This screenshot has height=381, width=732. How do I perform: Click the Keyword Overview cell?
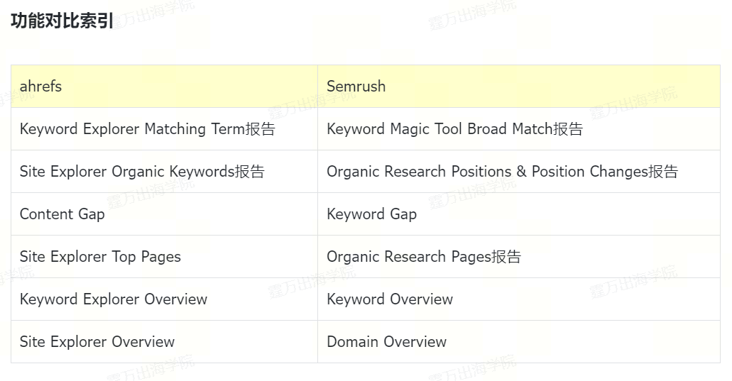click(390, 299)
